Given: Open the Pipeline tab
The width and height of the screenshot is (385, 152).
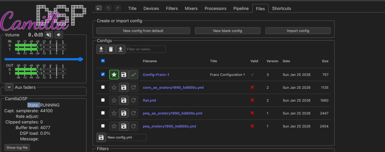Looking at the screenshot, I should pyautogui.click(x=241, y=8).
